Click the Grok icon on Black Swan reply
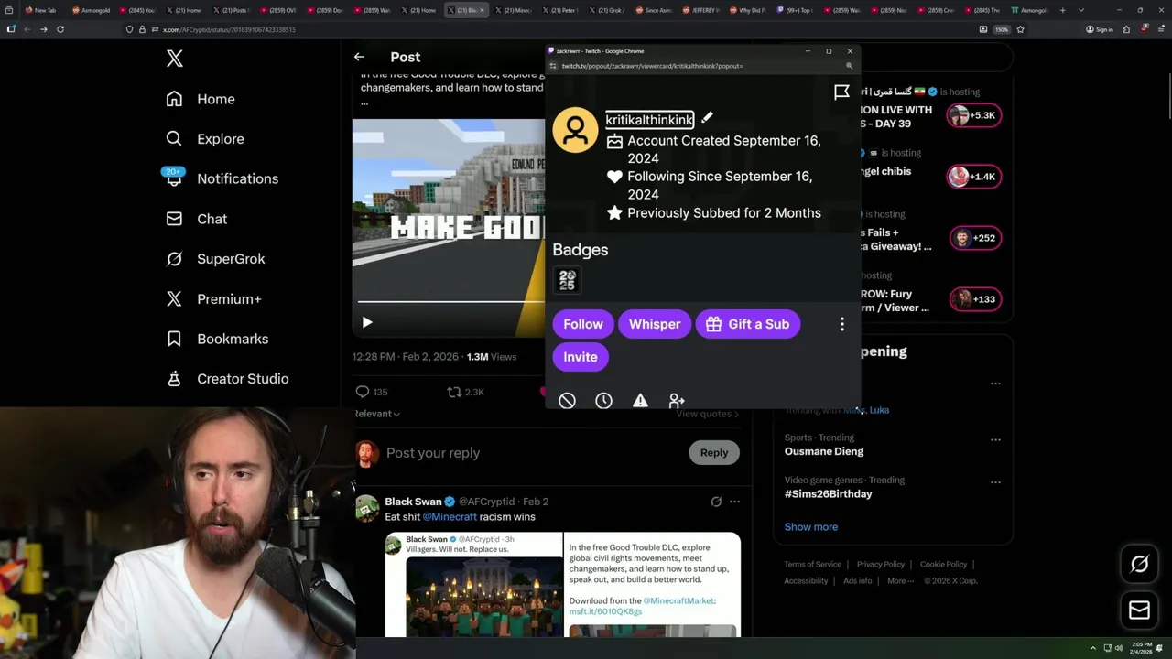1172x659 pixels. click(x=716, y=502)
